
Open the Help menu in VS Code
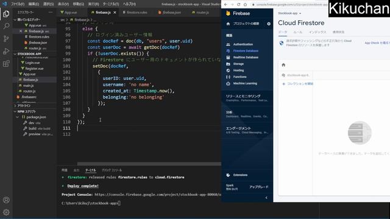click(x=129, y=4)
